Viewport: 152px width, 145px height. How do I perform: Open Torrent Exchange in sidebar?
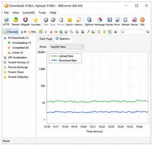pos(18,67)
